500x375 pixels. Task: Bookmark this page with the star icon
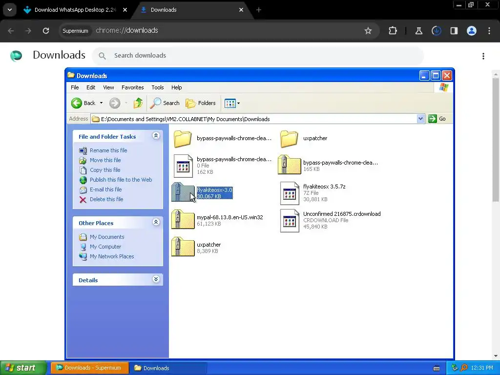click(368, 31)
